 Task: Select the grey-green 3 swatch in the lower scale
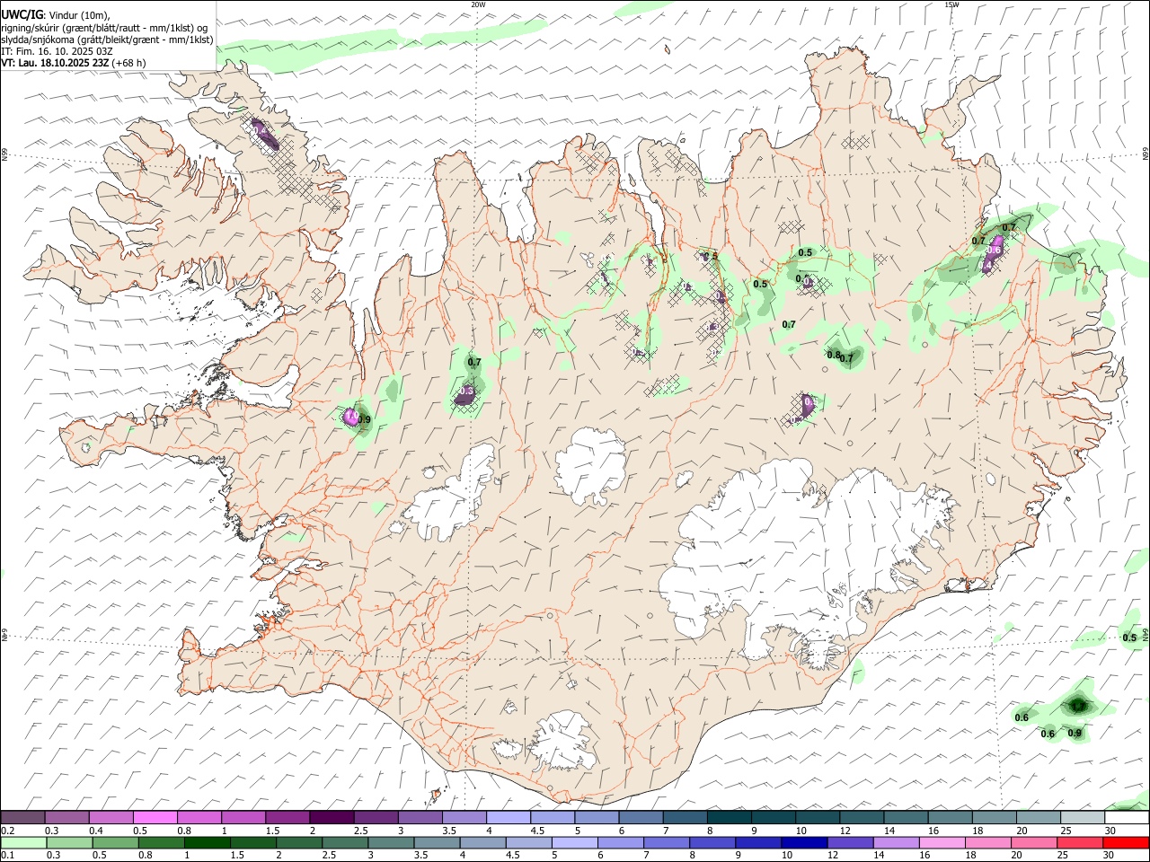(391, 842)
